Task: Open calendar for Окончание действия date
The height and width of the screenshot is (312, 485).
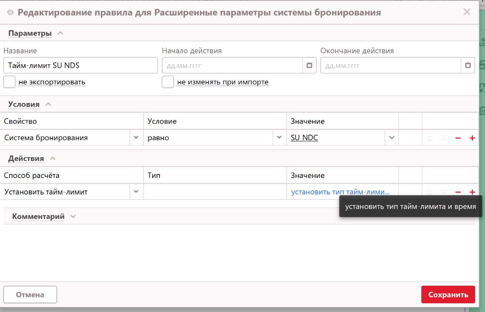Action: 468,66
